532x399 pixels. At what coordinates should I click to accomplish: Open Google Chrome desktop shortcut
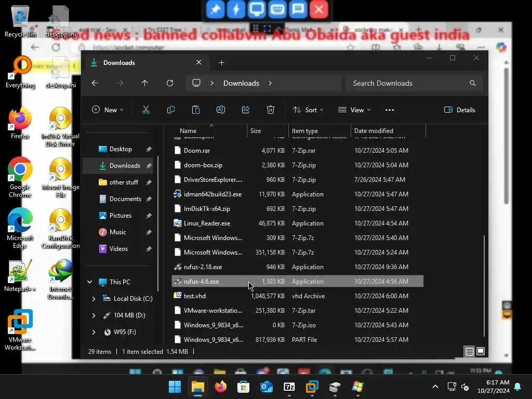20,178
